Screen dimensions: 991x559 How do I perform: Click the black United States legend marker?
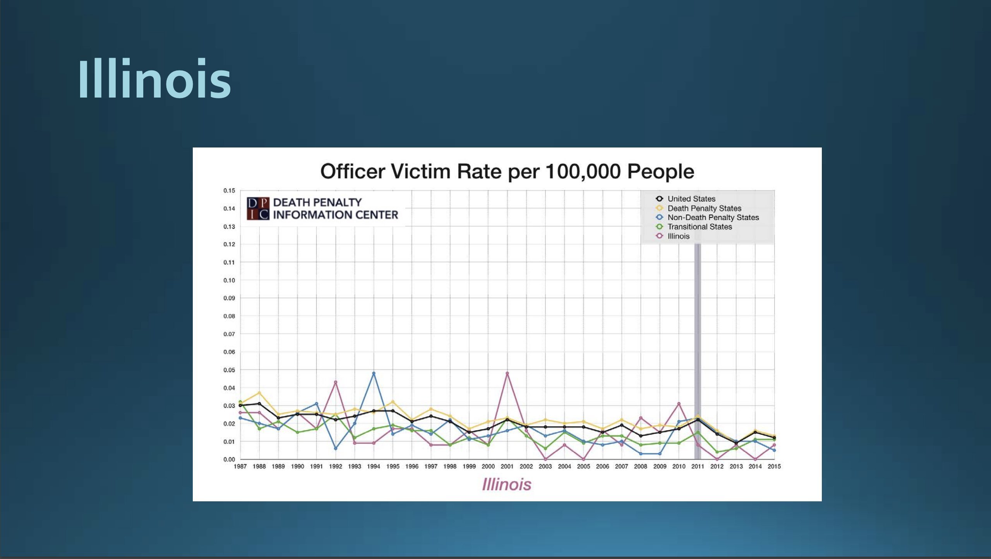pyautogui.click(x=659, y=199)
